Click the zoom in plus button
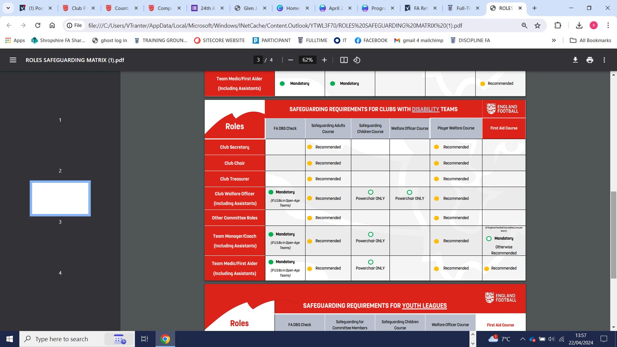This screenshot has height=347, width=617. click(324, 60)
